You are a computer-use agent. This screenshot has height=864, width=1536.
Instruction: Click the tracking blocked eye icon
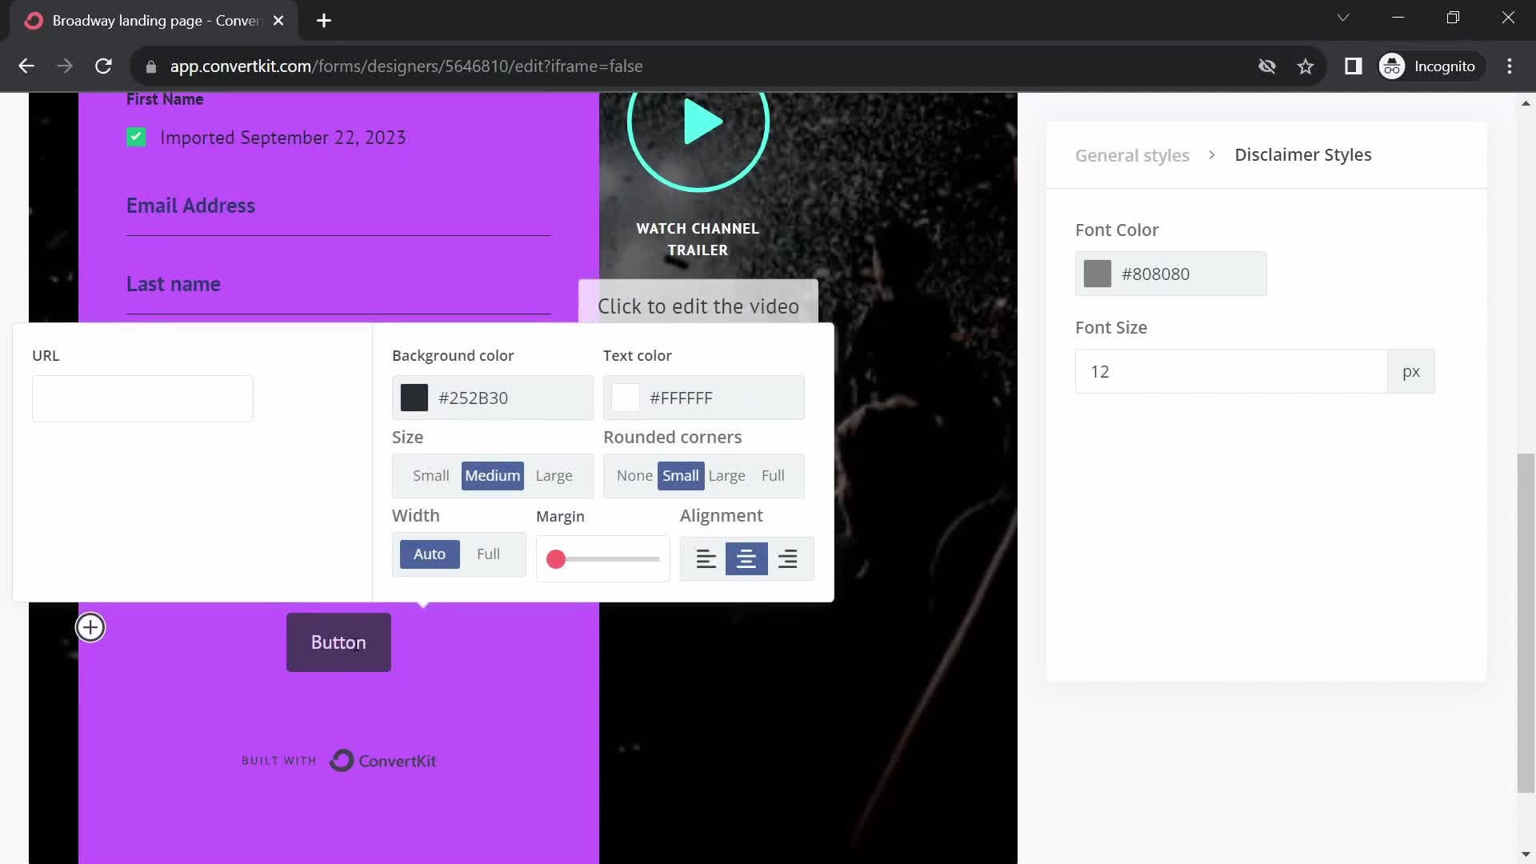(1267, 66)
